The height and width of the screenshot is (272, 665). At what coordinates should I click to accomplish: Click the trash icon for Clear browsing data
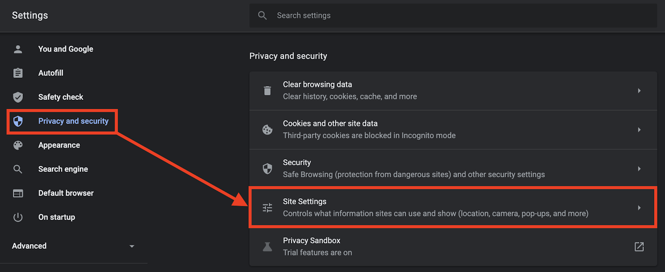(x=267, y=90)
